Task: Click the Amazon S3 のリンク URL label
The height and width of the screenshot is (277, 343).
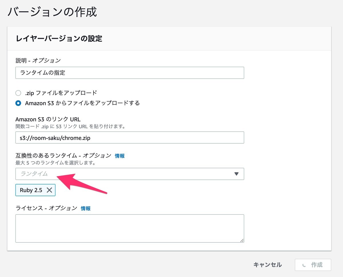Action: click(48, 119)
